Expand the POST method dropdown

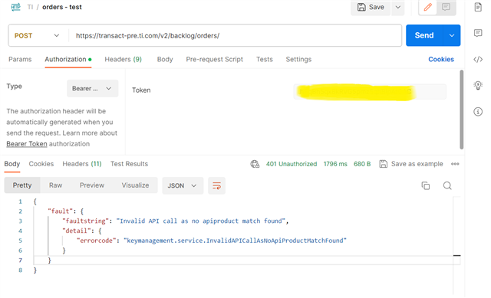(x=37, y=36)
